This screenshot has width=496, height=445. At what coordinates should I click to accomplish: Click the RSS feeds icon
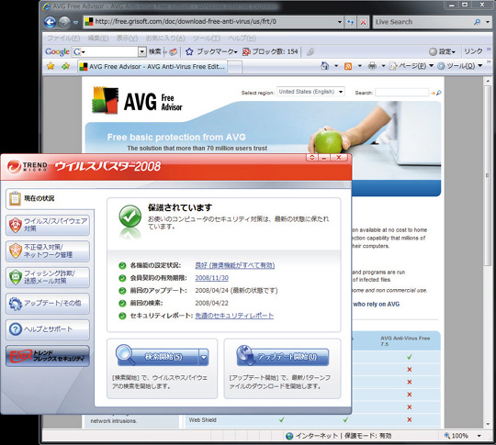click(348, 66)
